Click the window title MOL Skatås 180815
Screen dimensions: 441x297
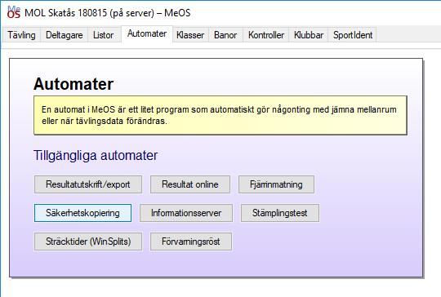coord(108,13)
